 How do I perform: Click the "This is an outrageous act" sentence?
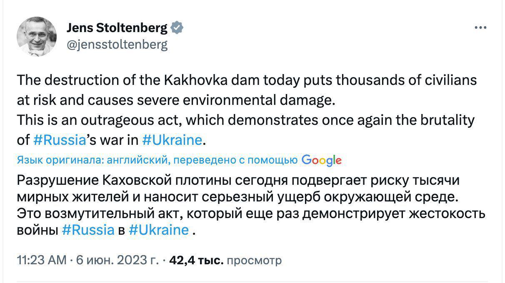point(246,120)
